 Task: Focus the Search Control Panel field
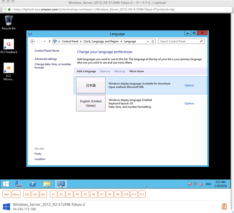point(181,41)
